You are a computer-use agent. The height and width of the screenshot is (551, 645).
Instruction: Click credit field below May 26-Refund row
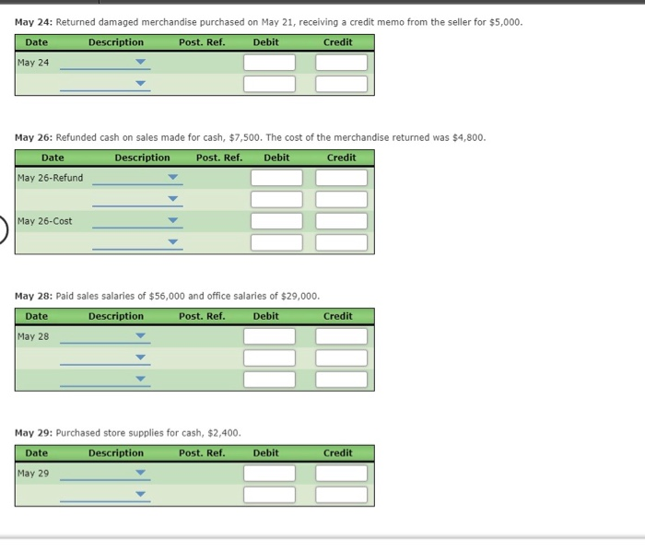(342, 199)
